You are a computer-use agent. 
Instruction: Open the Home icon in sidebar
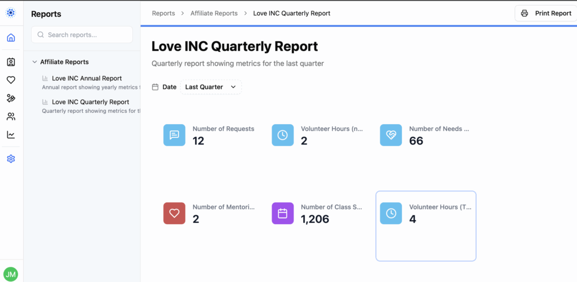tap(11, 38)
